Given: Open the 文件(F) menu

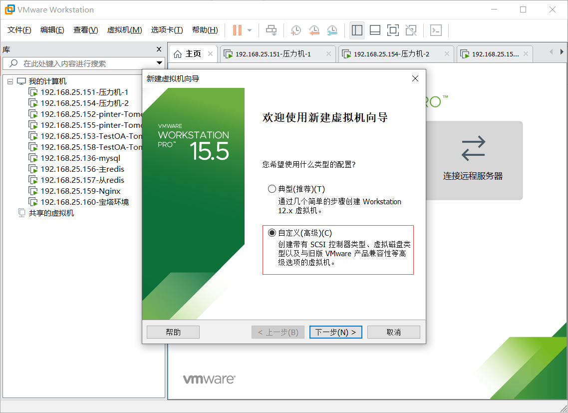Looking at the screenshot, I should 19,30.
